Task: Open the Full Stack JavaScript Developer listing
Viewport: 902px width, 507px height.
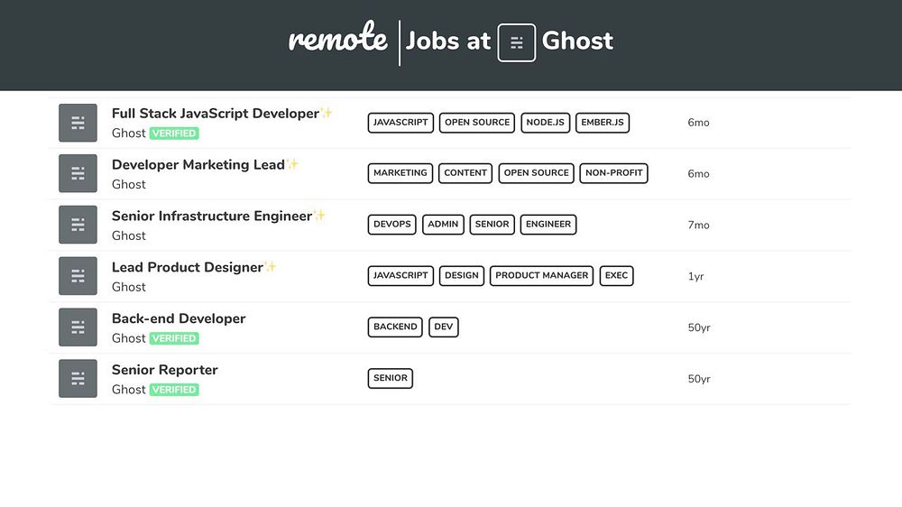Action: click(216, 114)
